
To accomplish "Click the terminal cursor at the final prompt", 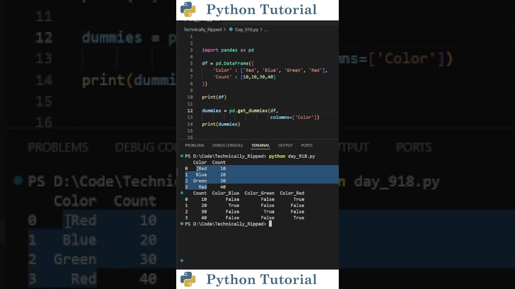I will (270, 224).
